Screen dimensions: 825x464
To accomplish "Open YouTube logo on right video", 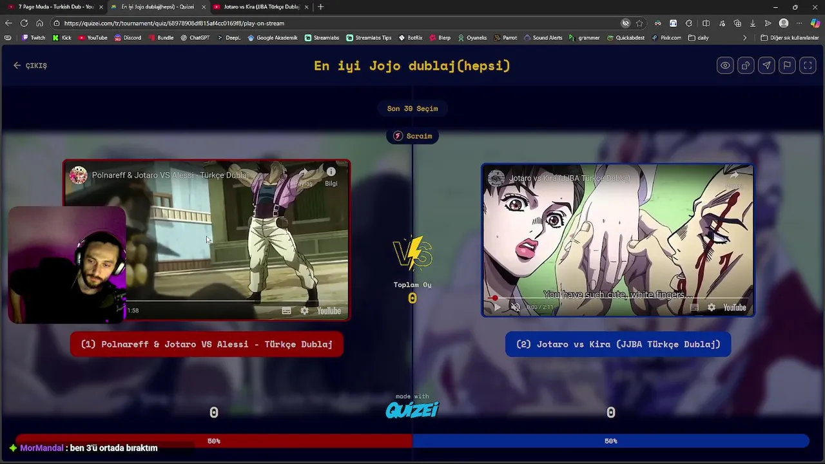I will coord(735,307).
